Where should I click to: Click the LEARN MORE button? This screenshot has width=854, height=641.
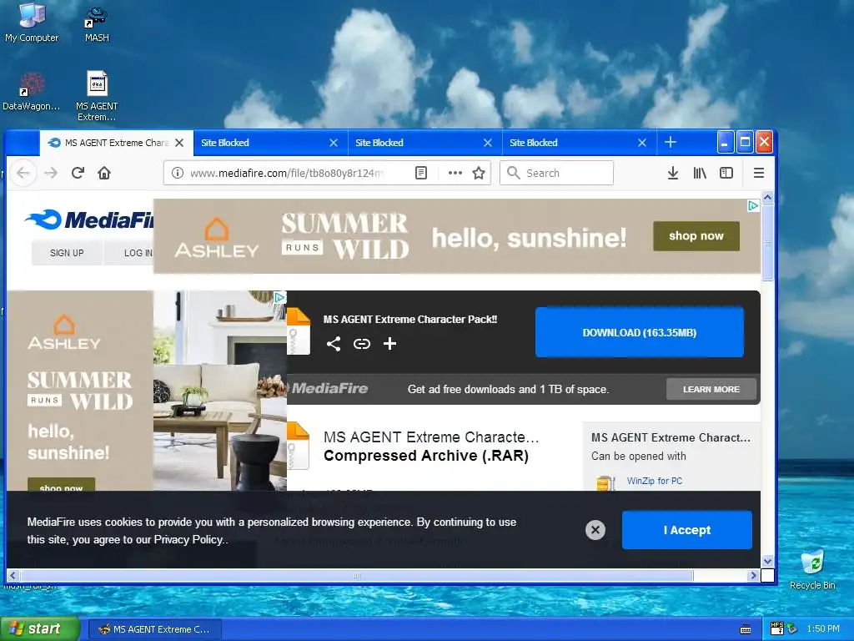coord(711,389)
